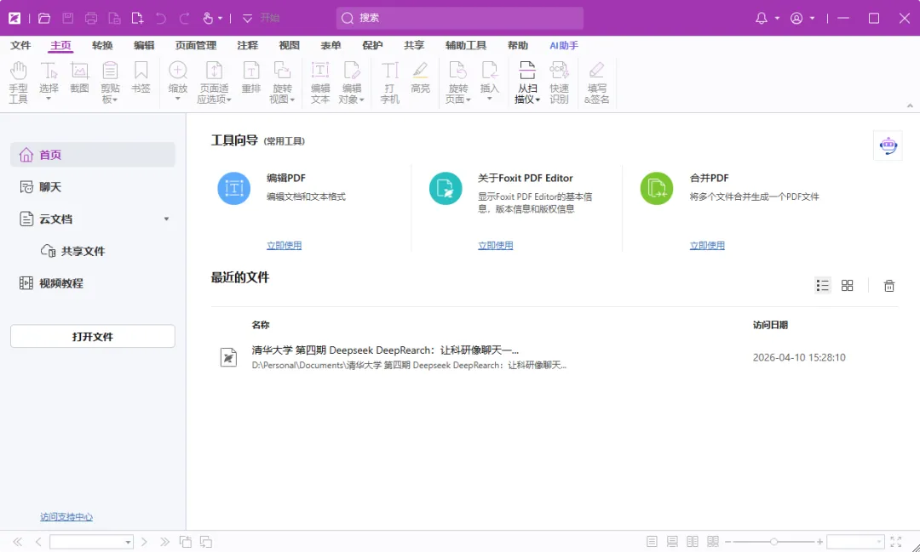This screenshot has width=920, height=552.
Task: Click the create new PDF page icon
Action: click(137, 18)
